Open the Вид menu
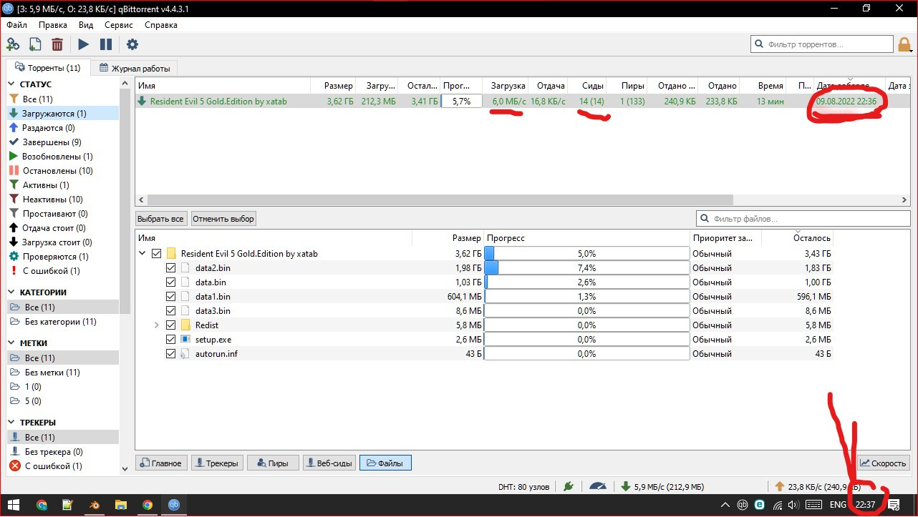The image size is (918, 517). [86, 24]
